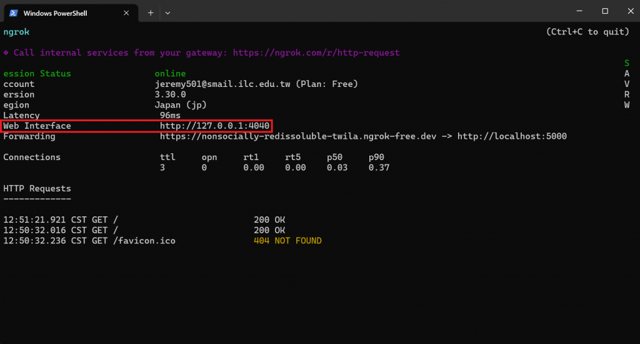
Task: Click the 404 NOT FOUND status
Action: coord(287,241)
